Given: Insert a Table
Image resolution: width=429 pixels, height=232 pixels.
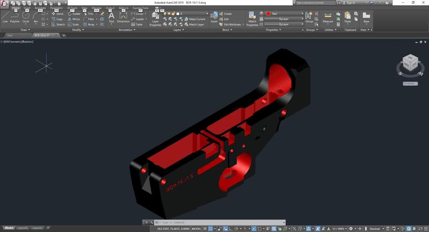Looking at the screenshot, I should click(137, 24).
